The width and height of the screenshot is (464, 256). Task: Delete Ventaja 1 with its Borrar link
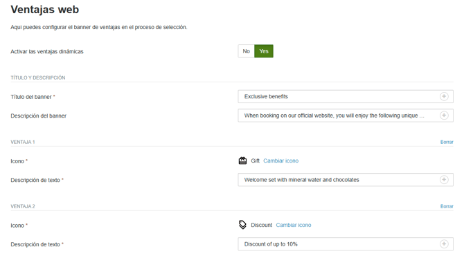pyautogui.click(x=447, y=143)
